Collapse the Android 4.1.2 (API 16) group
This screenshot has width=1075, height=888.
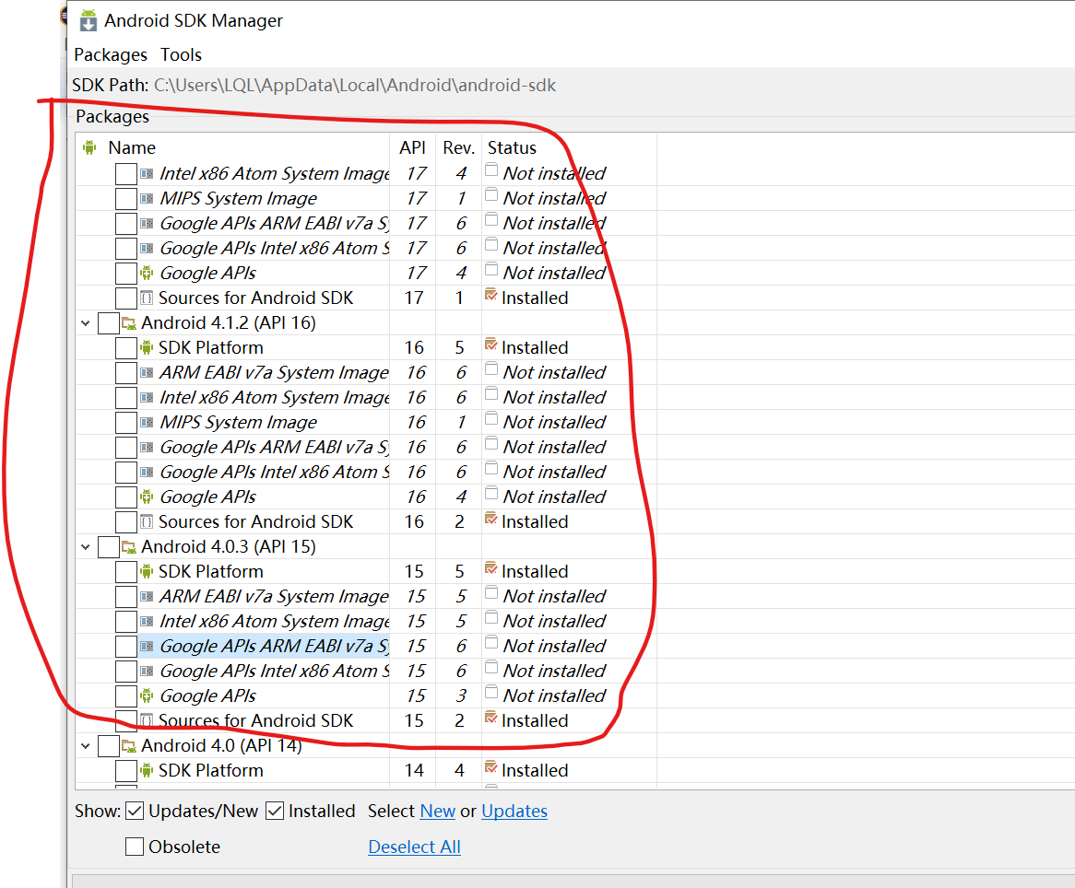coord(86,322)
